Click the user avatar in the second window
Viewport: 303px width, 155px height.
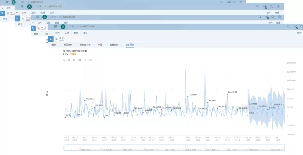[30, 6]
